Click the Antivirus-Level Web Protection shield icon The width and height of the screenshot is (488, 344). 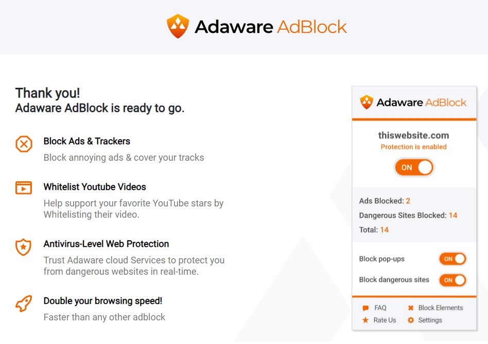point(23,247)
